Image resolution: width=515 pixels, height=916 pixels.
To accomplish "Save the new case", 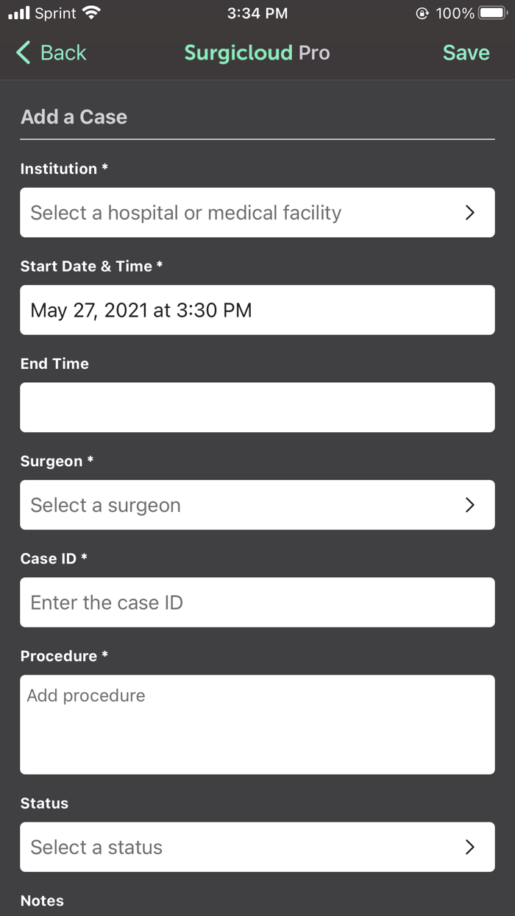I will click(465, 53).
